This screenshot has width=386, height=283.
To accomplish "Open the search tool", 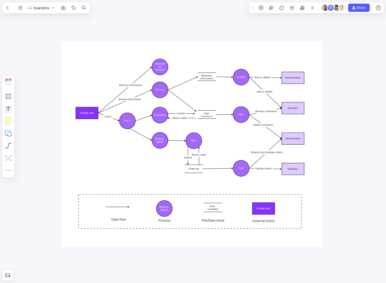I will tap(84, 8).
